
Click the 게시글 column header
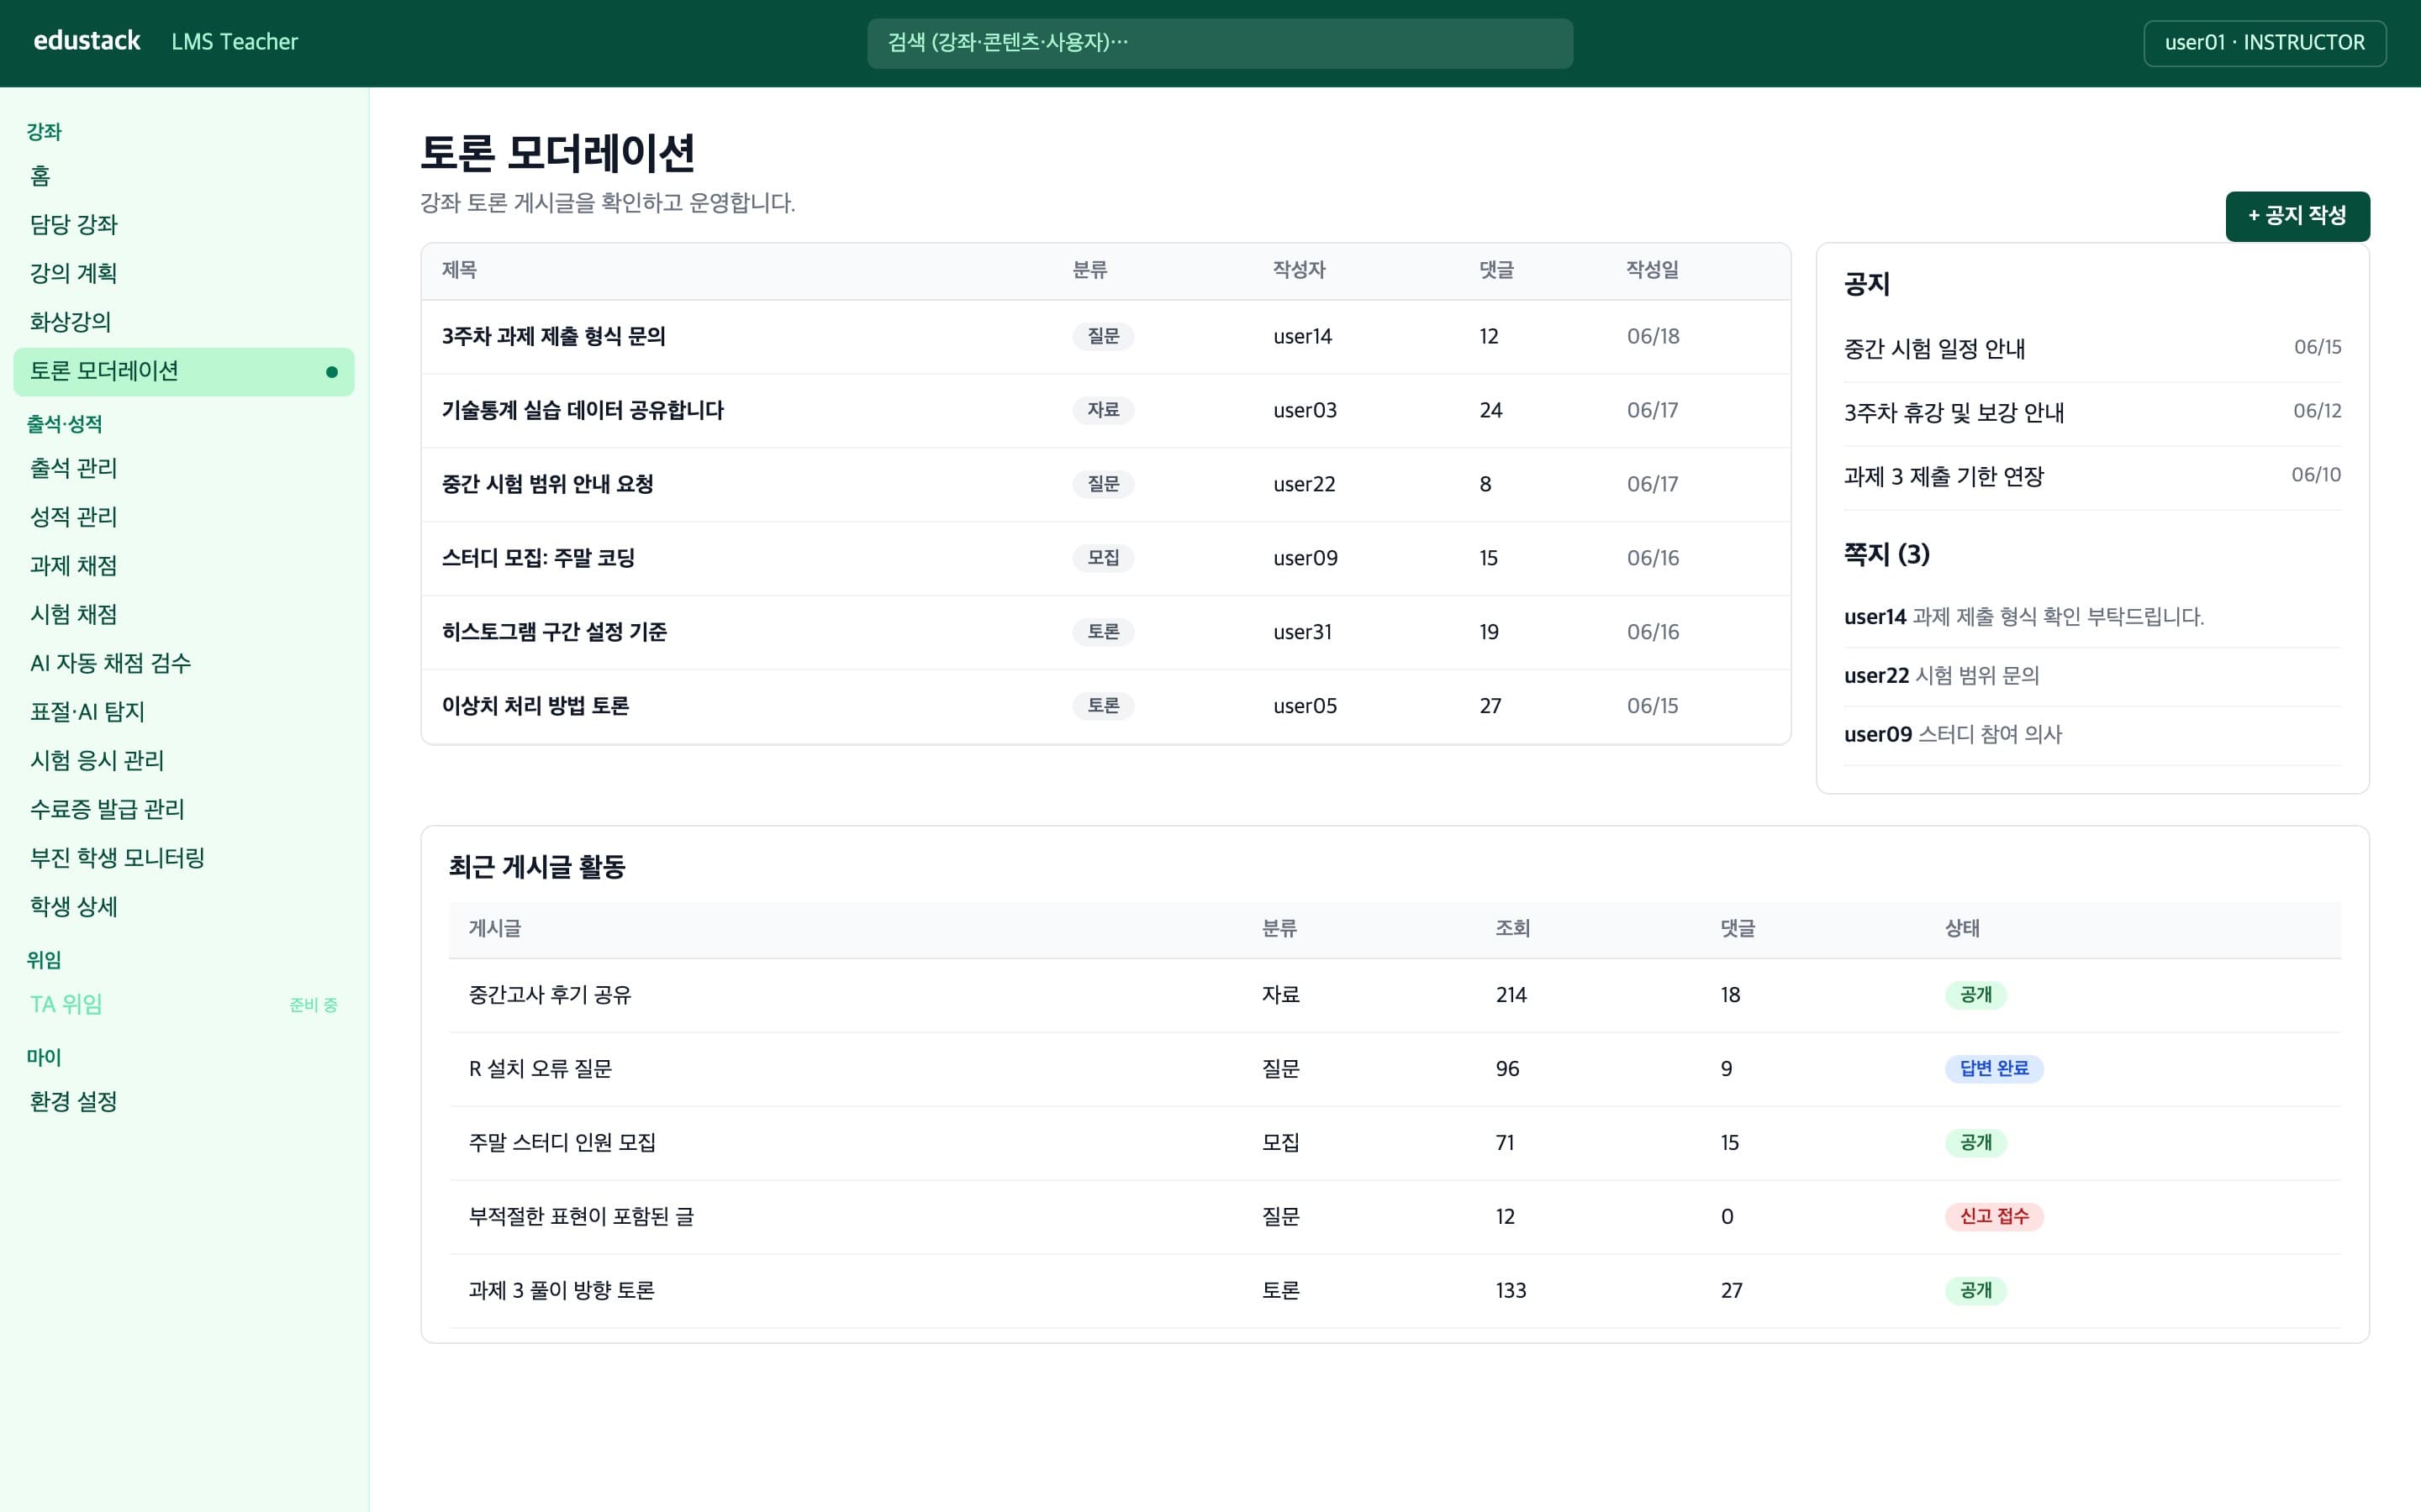[495, 929]
